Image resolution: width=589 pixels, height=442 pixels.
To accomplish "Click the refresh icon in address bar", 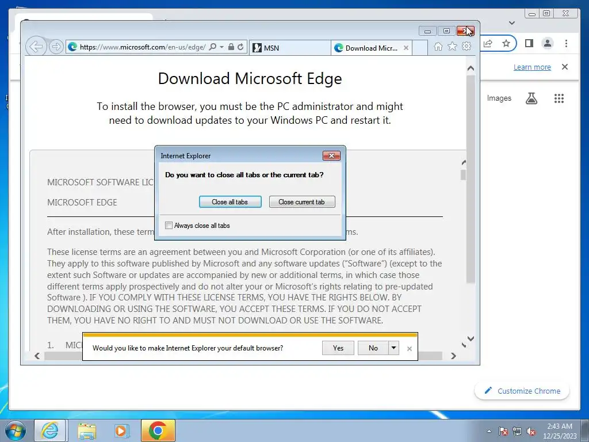I will 240,47.
